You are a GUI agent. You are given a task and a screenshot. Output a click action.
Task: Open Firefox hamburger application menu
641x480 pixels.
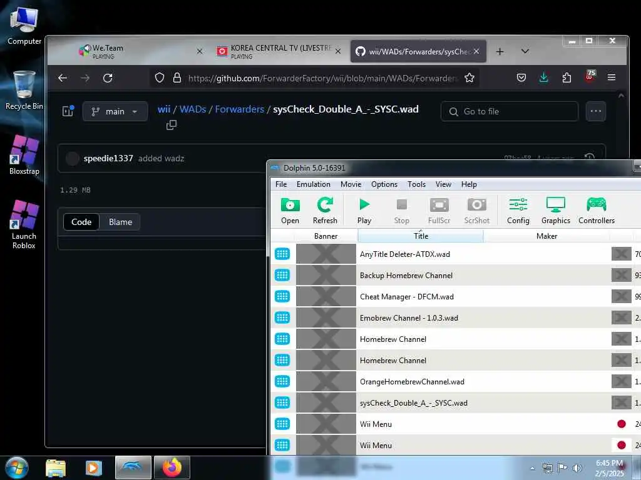tap(611, 77)
